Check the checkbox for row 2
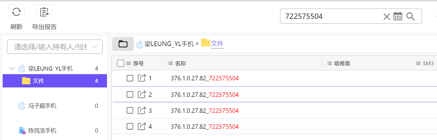The width and height of the screenshot is (437, 140). pyautogui.click(x=130, y=95)
